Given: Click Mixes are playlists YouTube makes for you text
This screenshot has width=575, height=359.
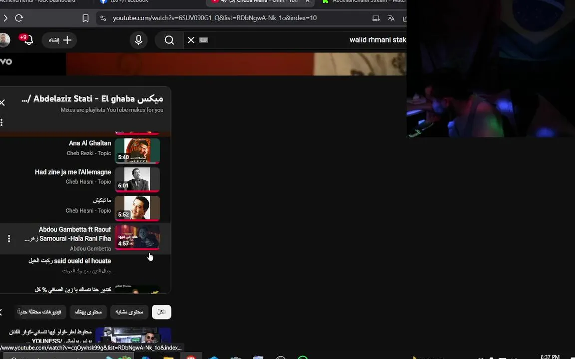Looking at the screenshot, I should (112, 110).
